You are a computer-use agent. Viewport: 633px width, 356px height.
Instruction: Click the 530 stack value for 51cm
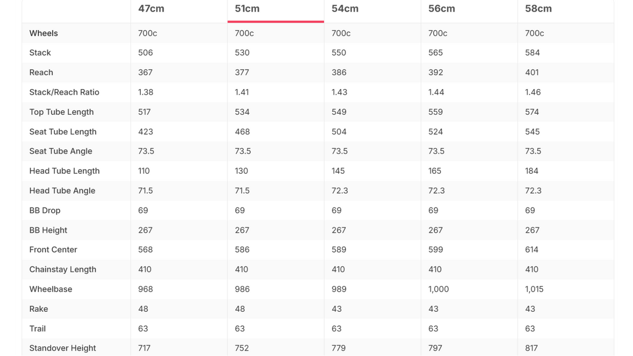(242, 53)
